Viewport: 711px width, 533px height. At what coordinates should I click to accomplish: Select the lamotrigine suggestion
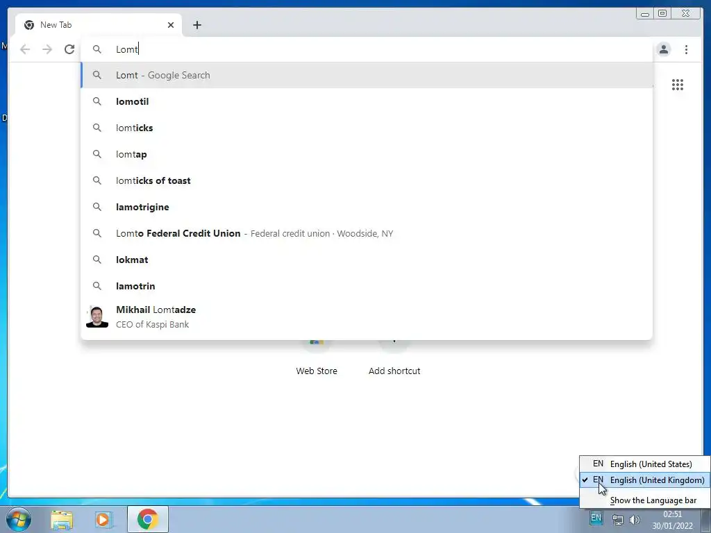click(x=367, y=207)
